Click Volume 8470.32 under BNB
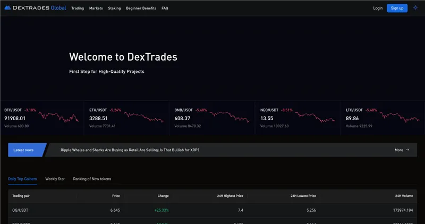Viewport: 425px width, 224px height. (188, 126)
